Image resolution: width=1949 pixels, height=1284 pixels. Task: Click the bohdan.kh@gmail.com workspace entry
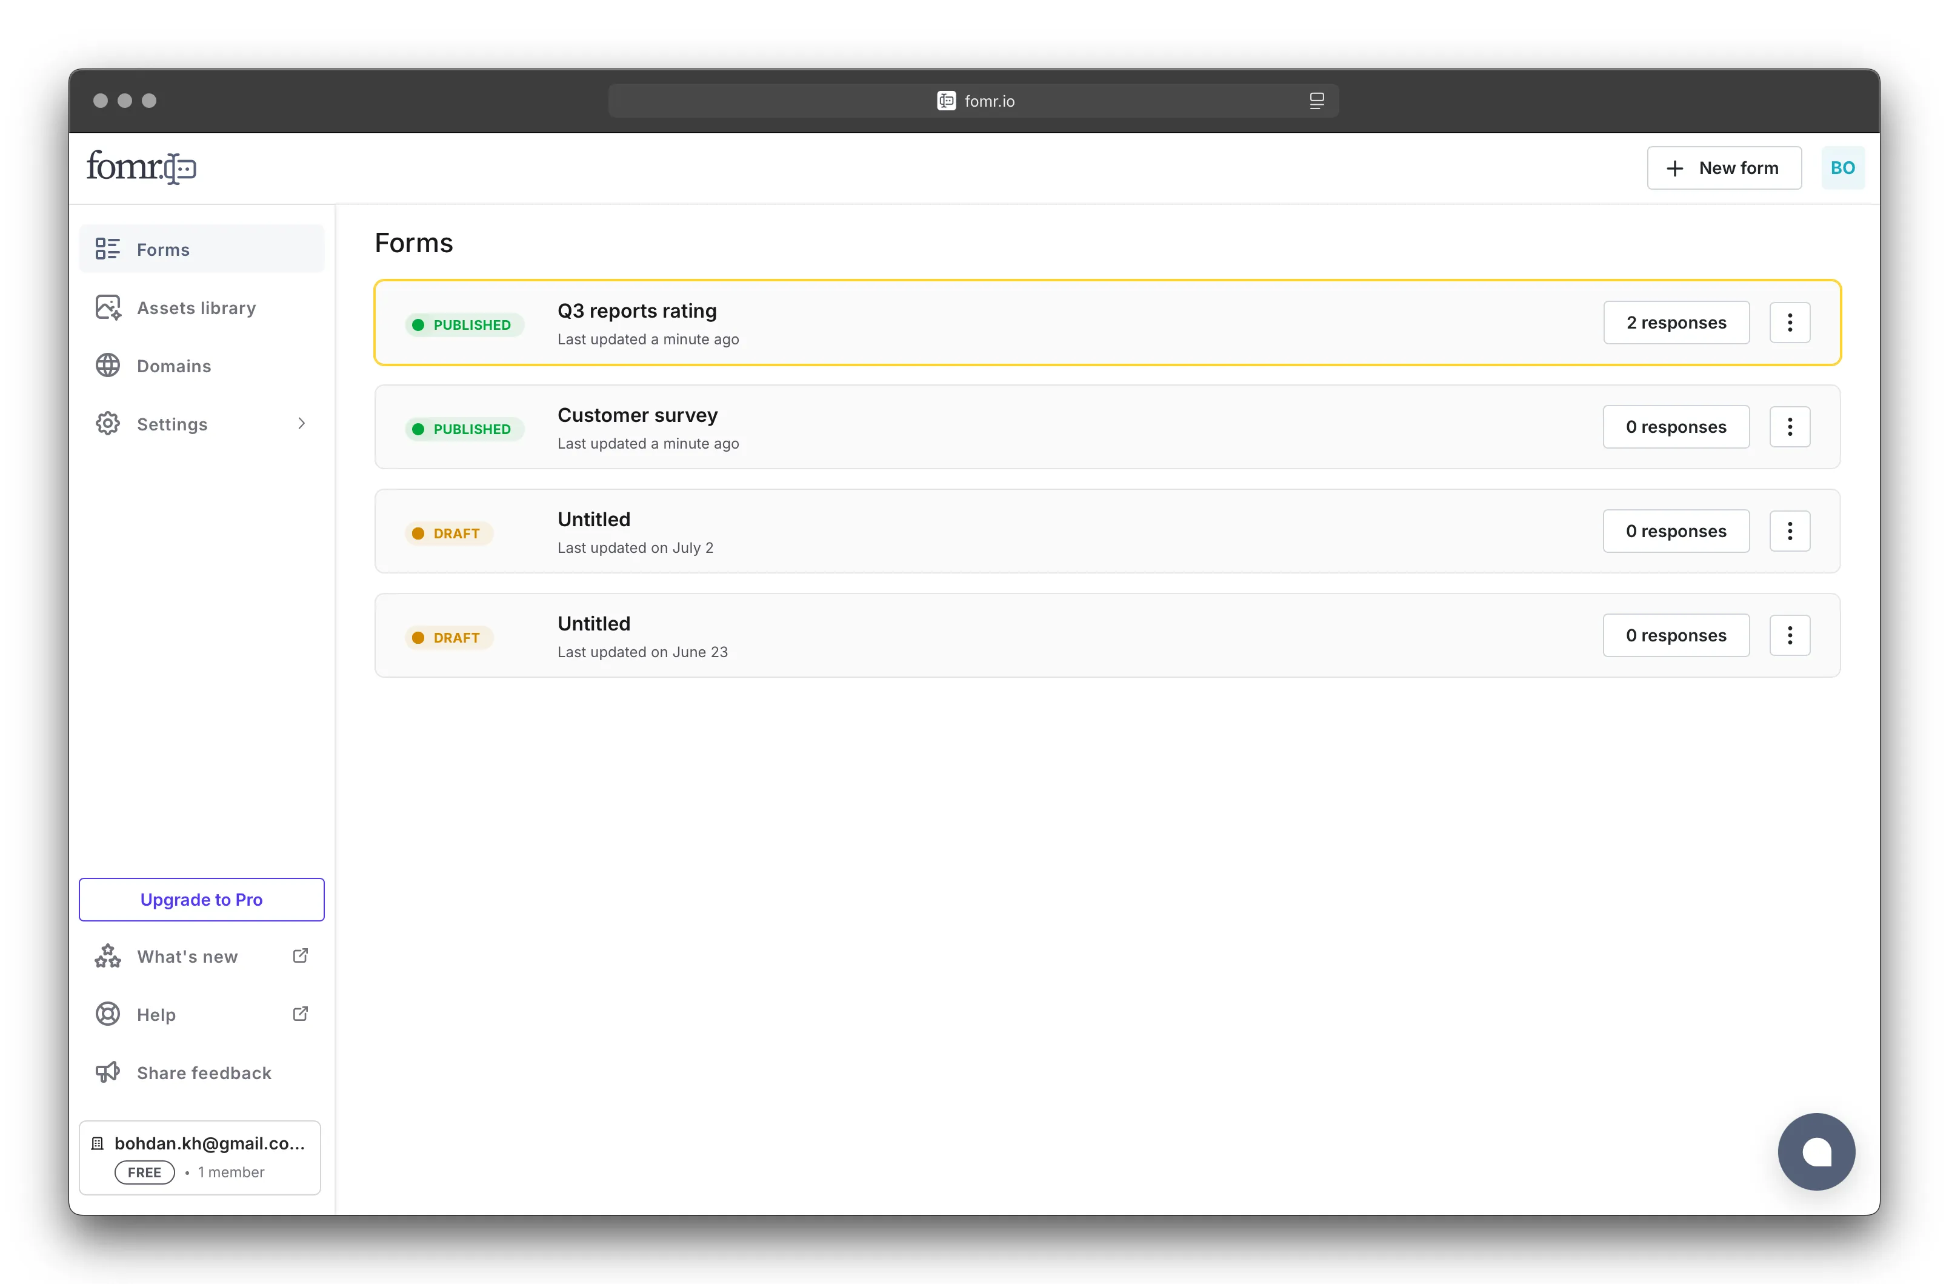click(x=201, y=1157)
